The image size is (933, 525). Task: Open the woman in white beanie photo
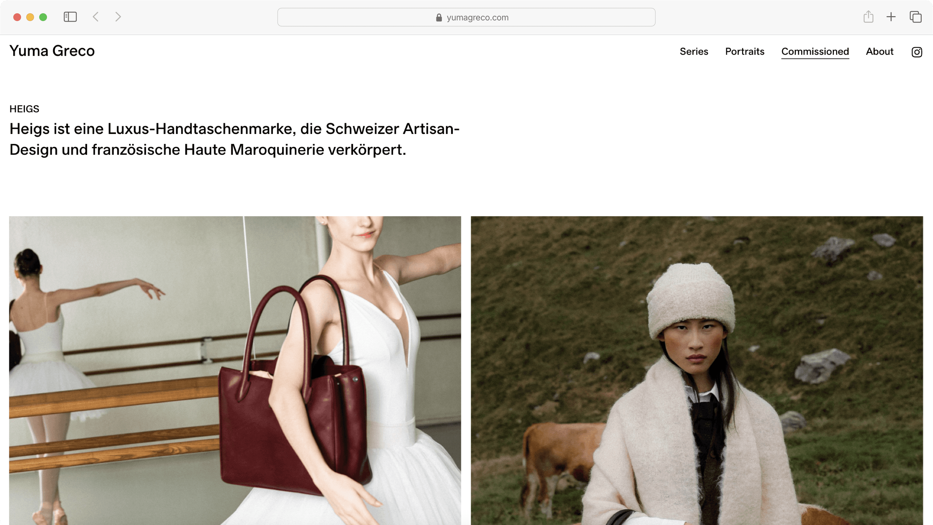[697, 371]
